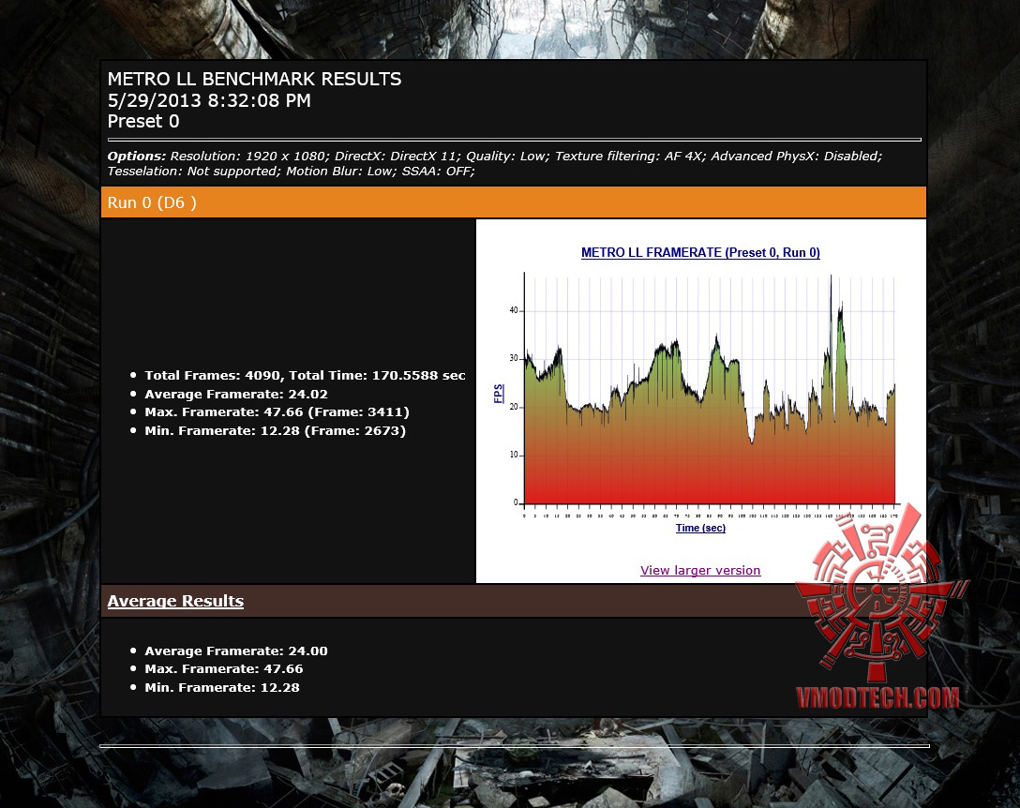
Task: Select the date '5/29/2013 8:32:08 PM'
Action: (x=209, y=101)
